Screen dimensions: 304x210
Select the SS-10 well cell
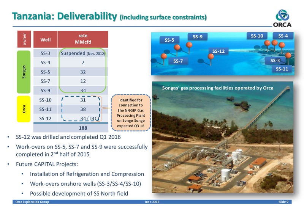45,100
